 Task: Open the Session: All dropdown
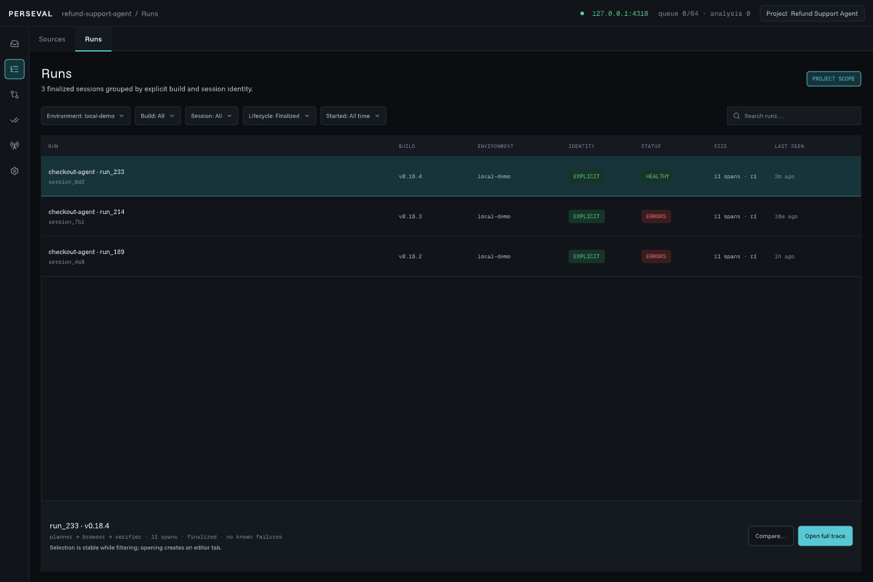[x=212, y=116]
